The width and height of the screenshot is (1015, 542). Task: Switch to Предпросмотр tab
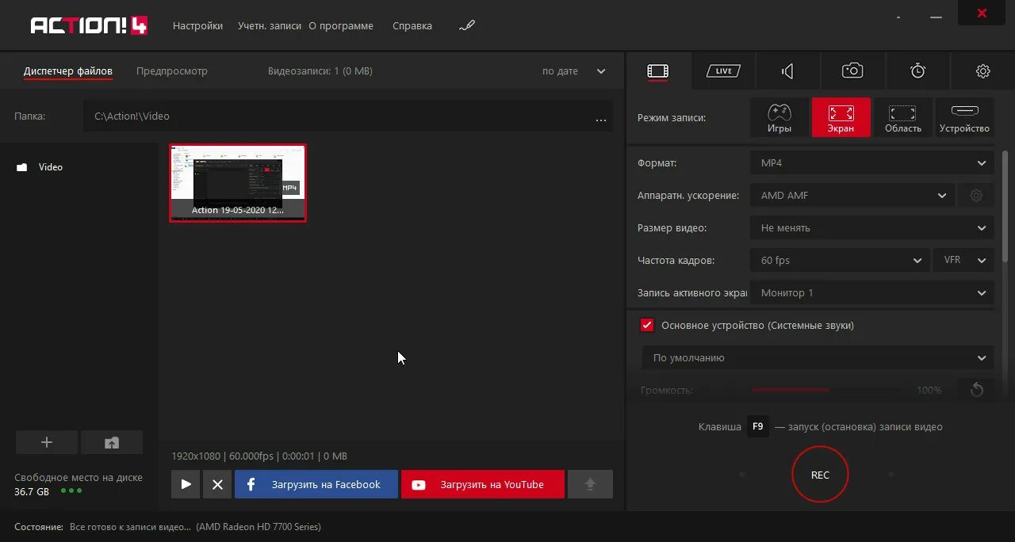[x=172, y=71]
